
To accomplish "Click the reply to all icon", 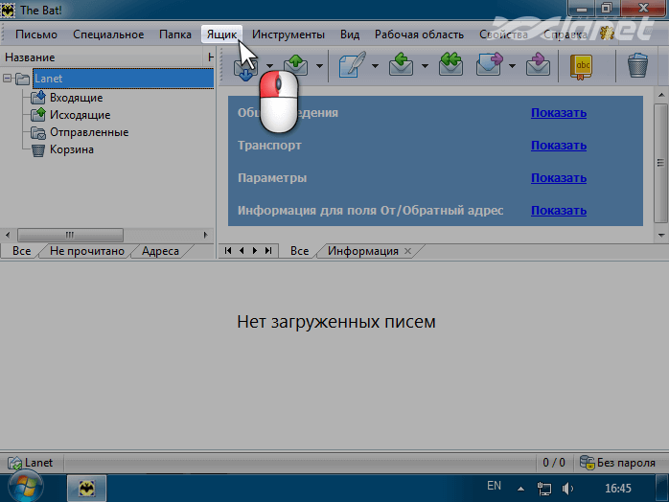I will pos(450,66).
